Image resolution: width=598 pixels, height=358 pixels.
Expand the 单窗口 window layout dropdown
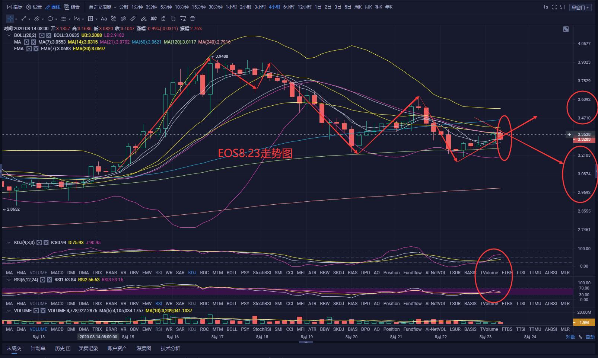pyautogui.click(x=580, y=7)
